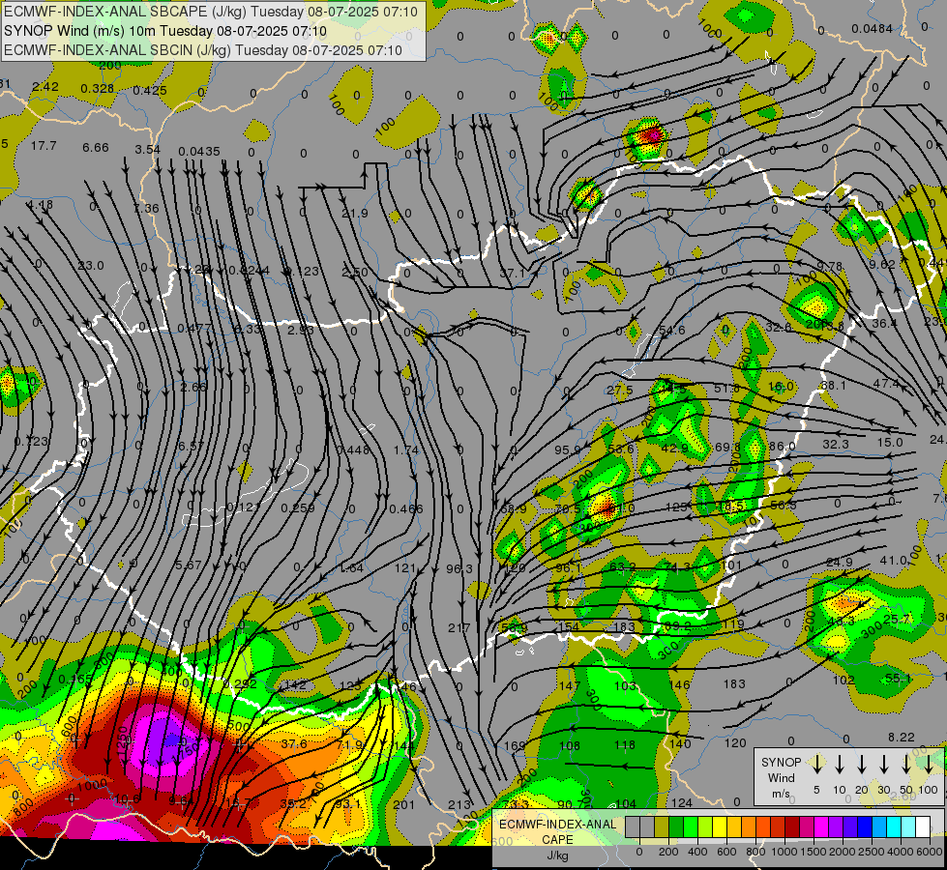947x870 pixels.
Task: Click the map value '217'
Action: coord(459,628)
